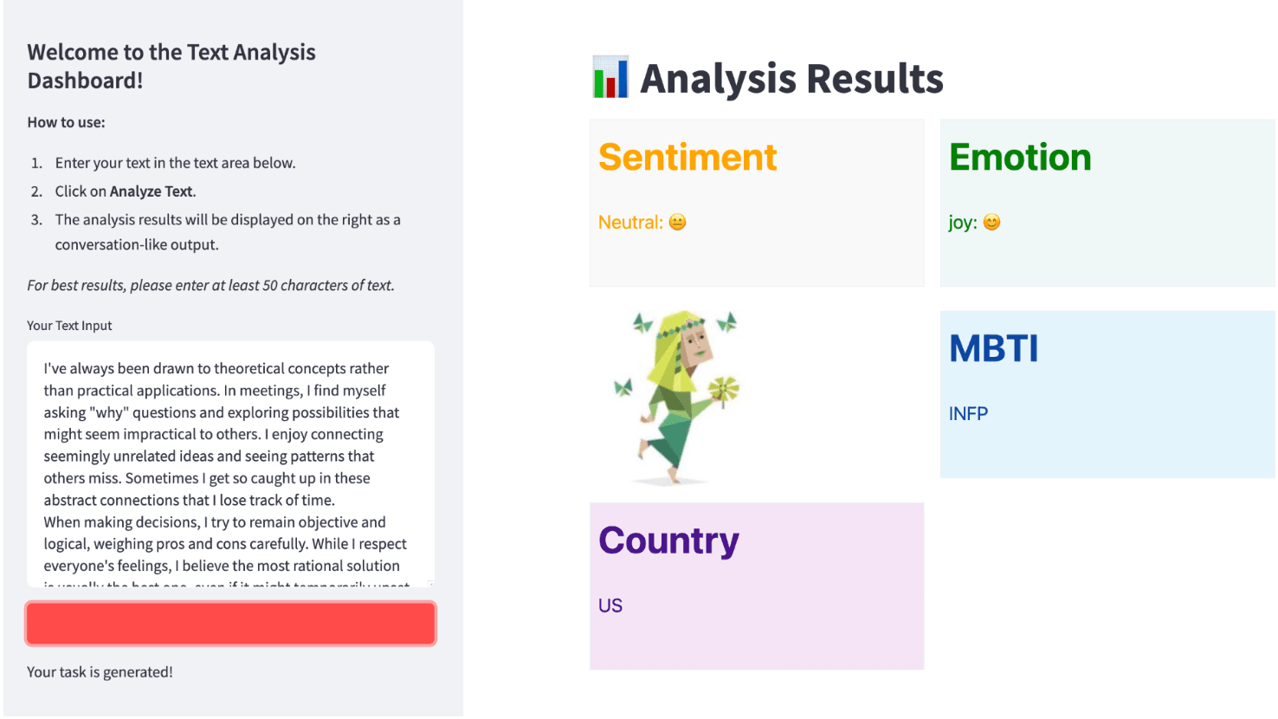Click the joy emotion label
This screenshot has height=719, width=1278.
point(962,223)
